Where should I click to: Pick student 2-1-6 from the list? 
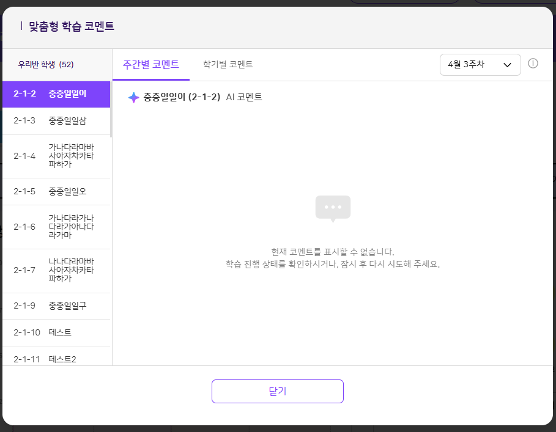click(x=56, y=227)
